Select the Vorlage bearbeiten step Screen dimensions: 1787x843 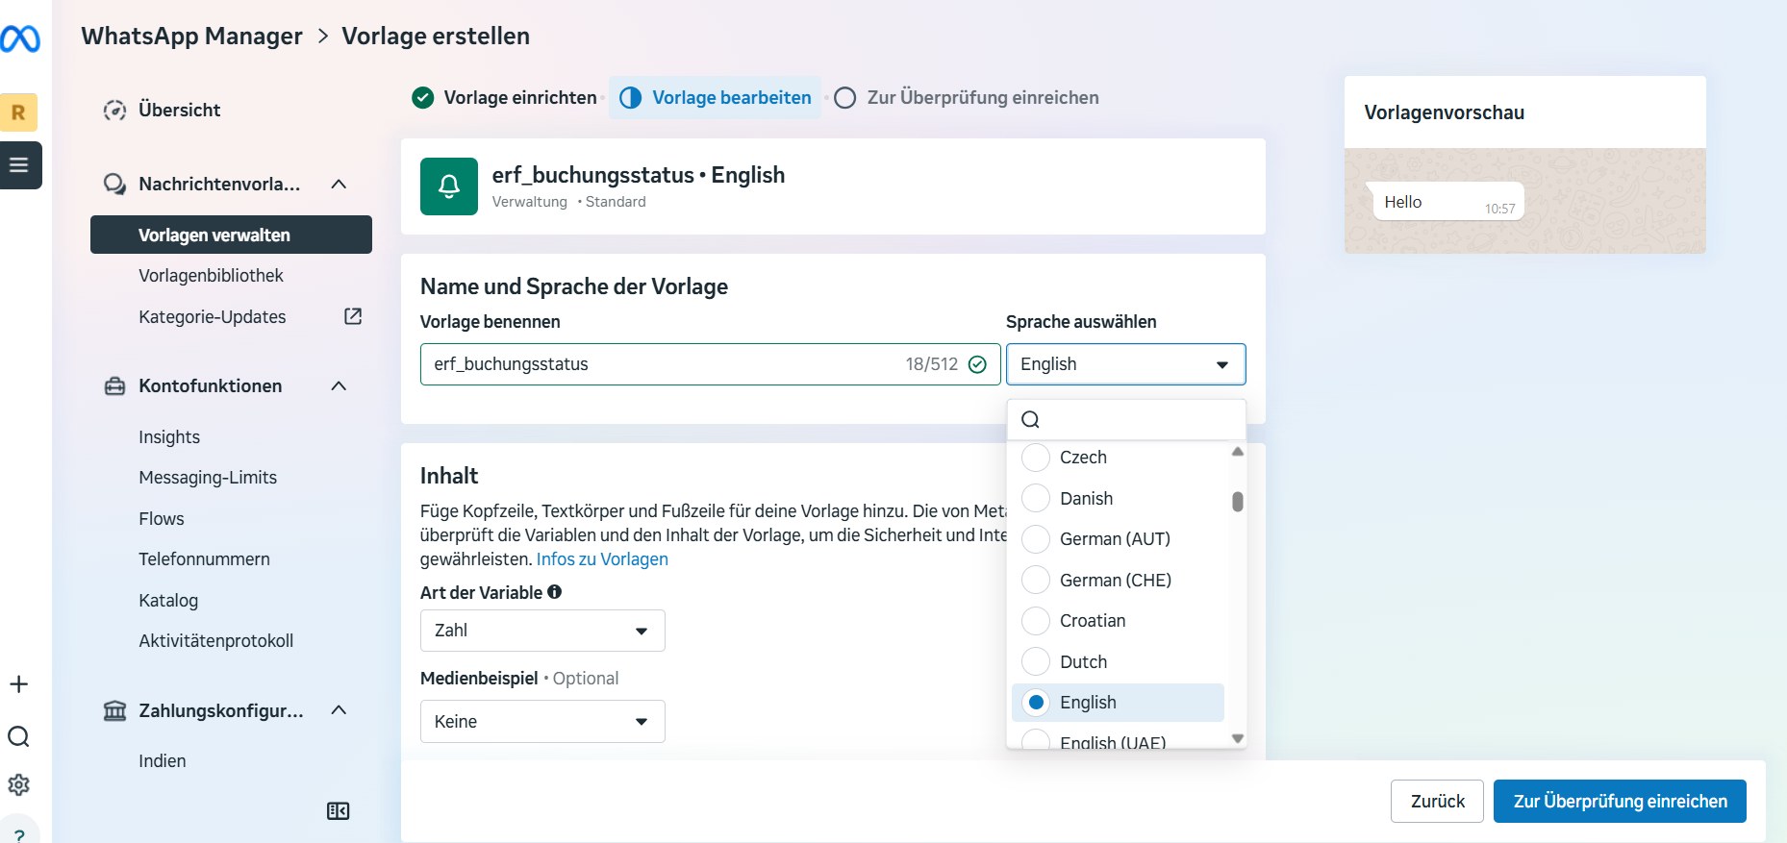click(716, 98)
